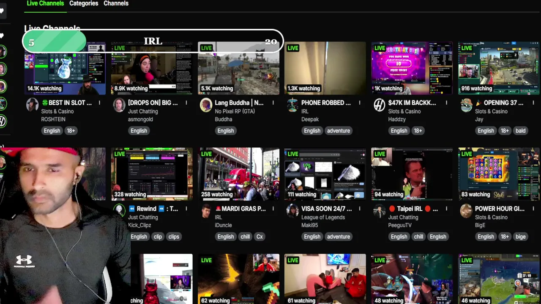Open the MARDI GRAS stream title

(x=240, y=209)
